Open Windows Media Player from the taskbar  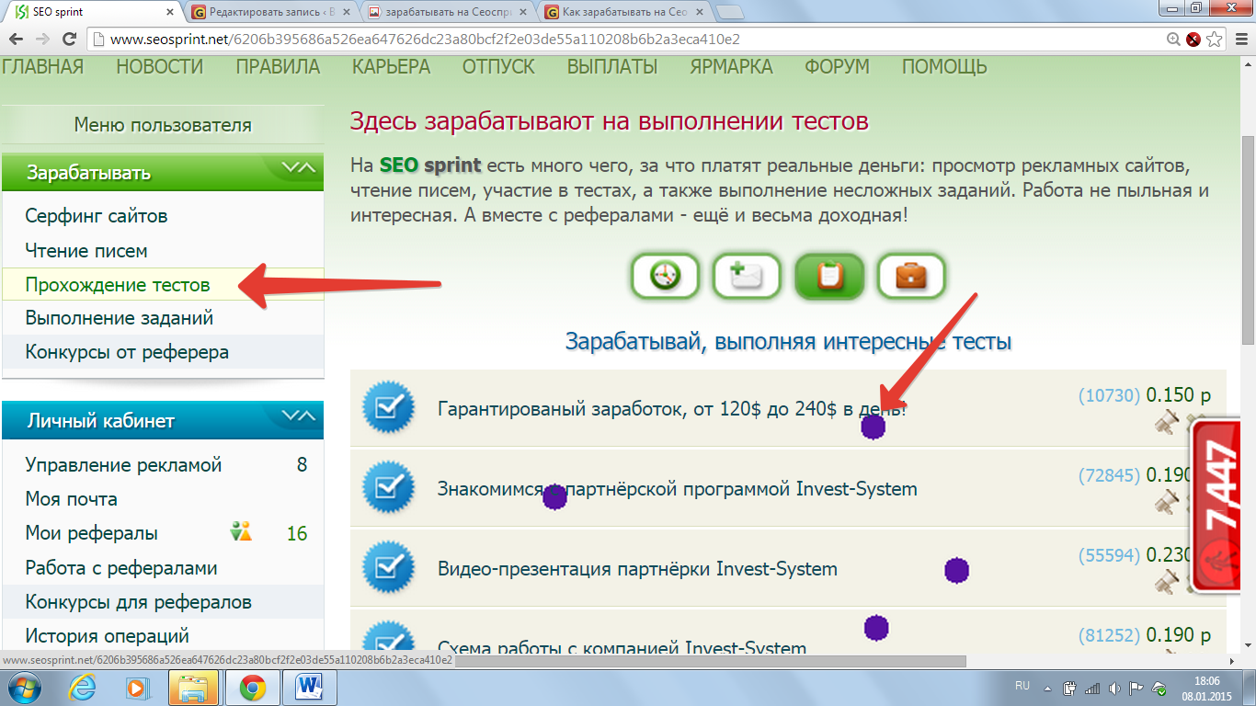138,687
